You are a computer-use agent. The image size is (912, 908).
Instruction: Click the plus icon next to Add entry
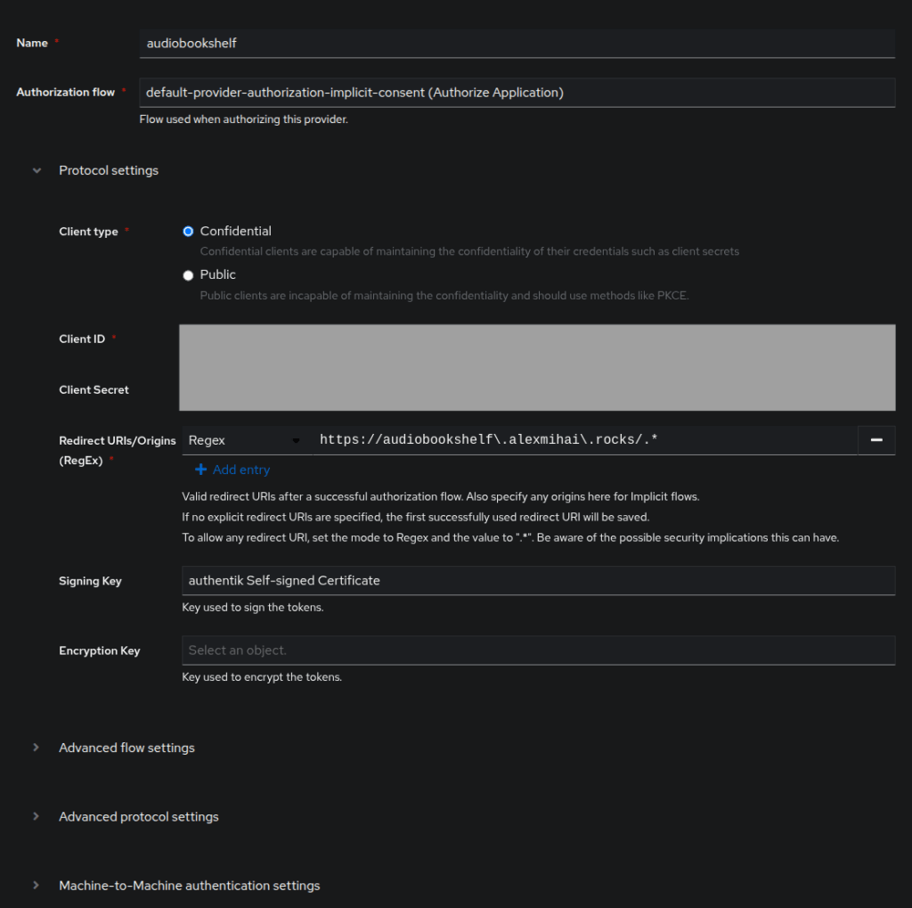200,469
